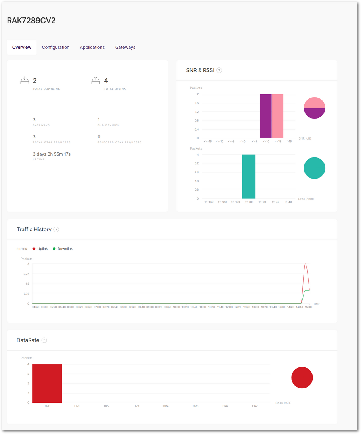Click the uptime value 3 days 3h 55m 17s
This screenshot has height=434, width=361.
tap(52, 154)
